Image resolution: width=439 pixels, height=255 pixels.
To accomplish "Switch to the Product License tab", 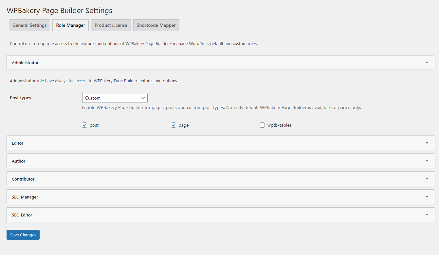I will [x=111, y=25].
